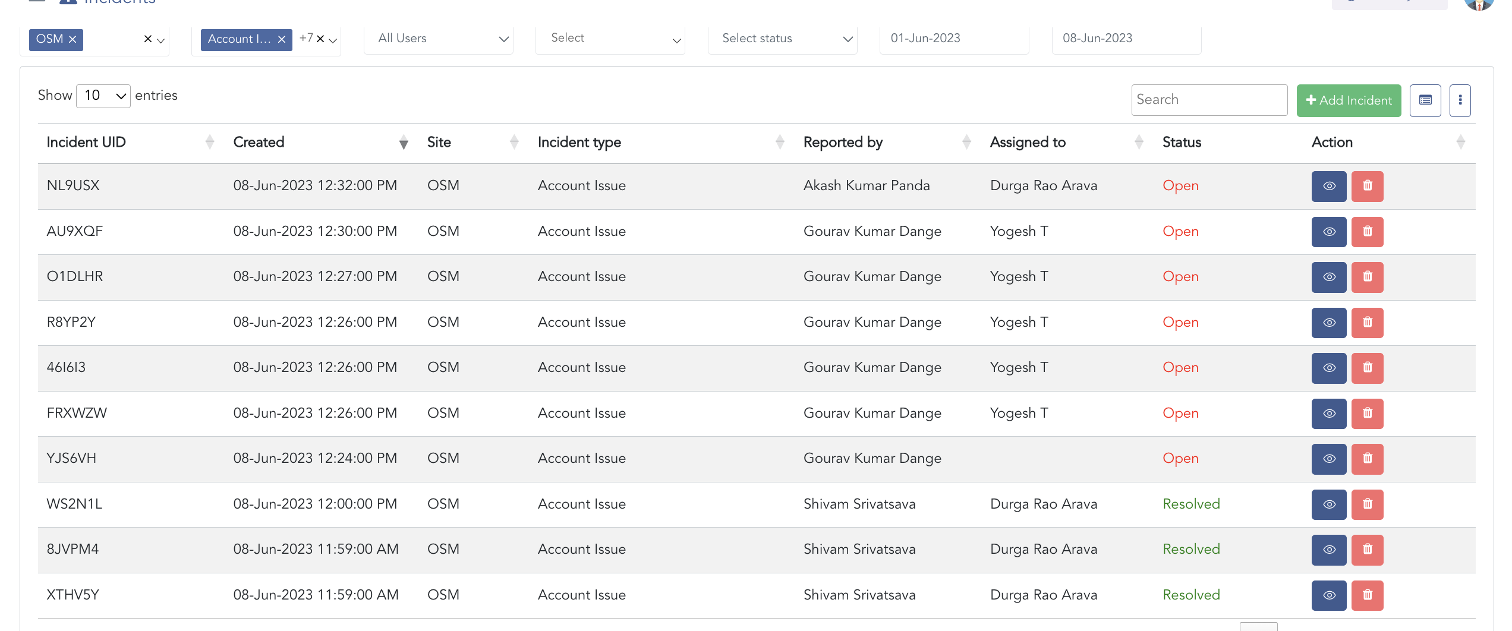
Task: Clear all selected incident type filters
Action: tap(320, 39)
